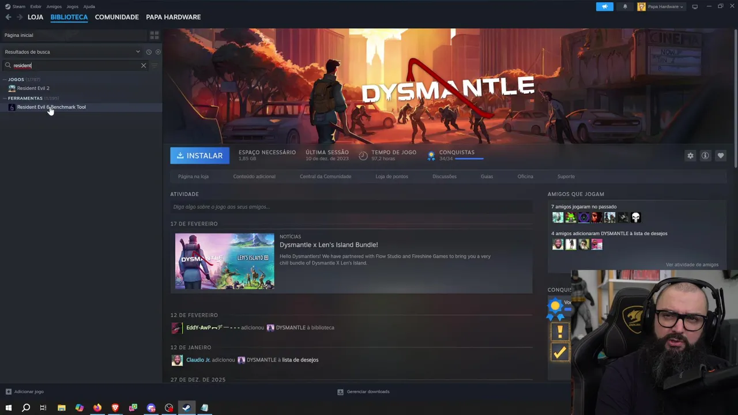Open the Ajuda menu

[89, 6]
